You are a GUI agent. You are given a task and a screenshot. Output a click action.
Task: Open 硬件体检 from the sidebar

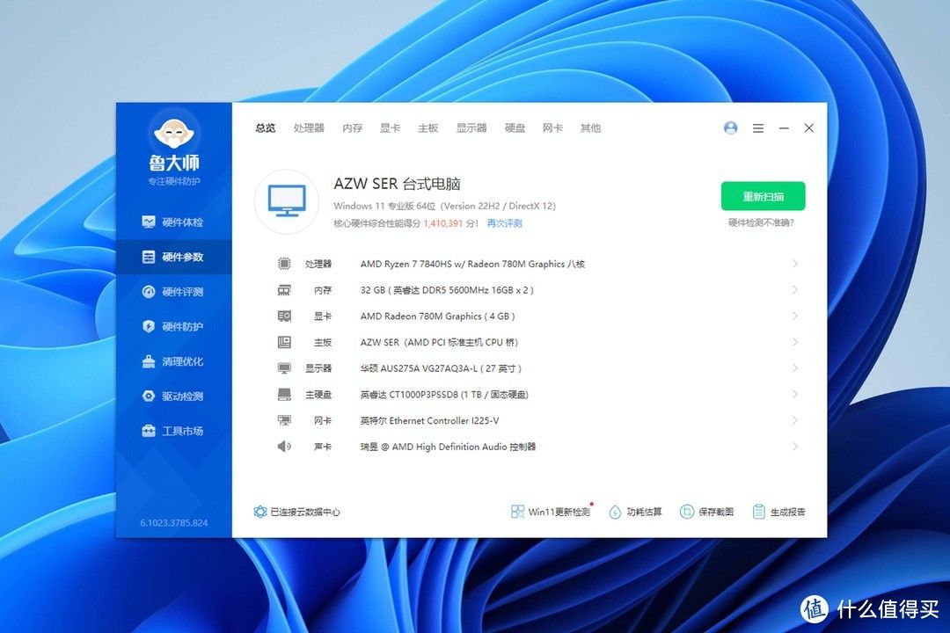point(173,222)
